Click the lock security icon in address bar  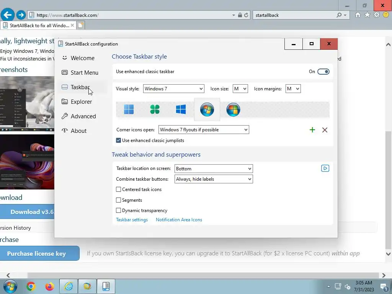[240, 15]
